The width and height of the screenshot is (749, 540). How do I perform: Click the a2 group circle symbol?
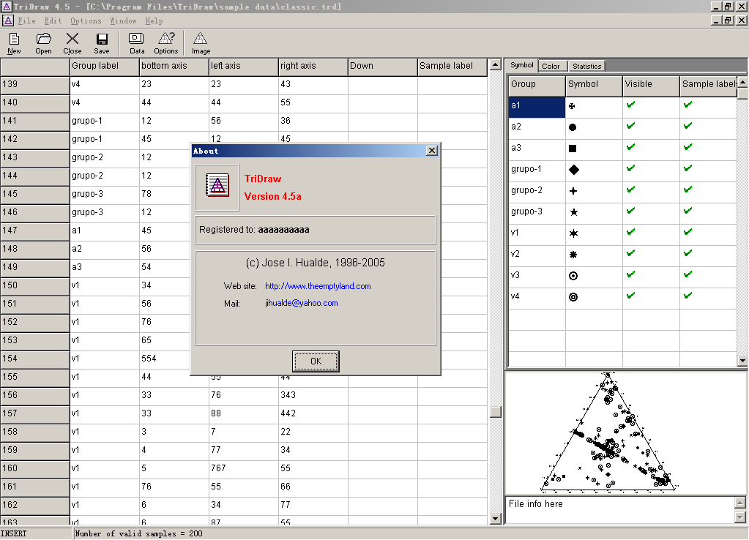(573, 127)
